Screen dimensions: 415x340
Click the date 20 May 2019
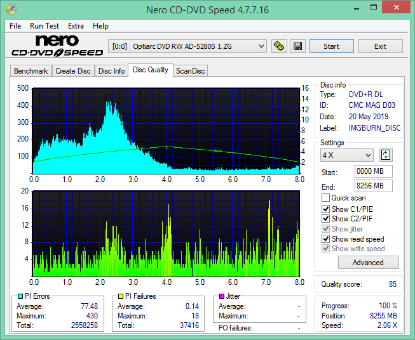click(369, 117)
